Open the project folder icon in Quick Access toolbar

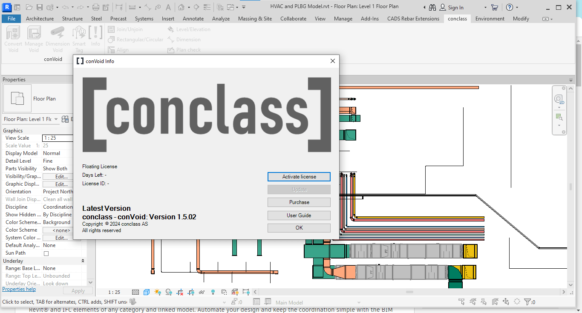(x=29, y=7)
